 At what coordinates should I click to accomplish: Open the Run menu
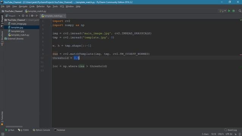click(x=49, y=6)
